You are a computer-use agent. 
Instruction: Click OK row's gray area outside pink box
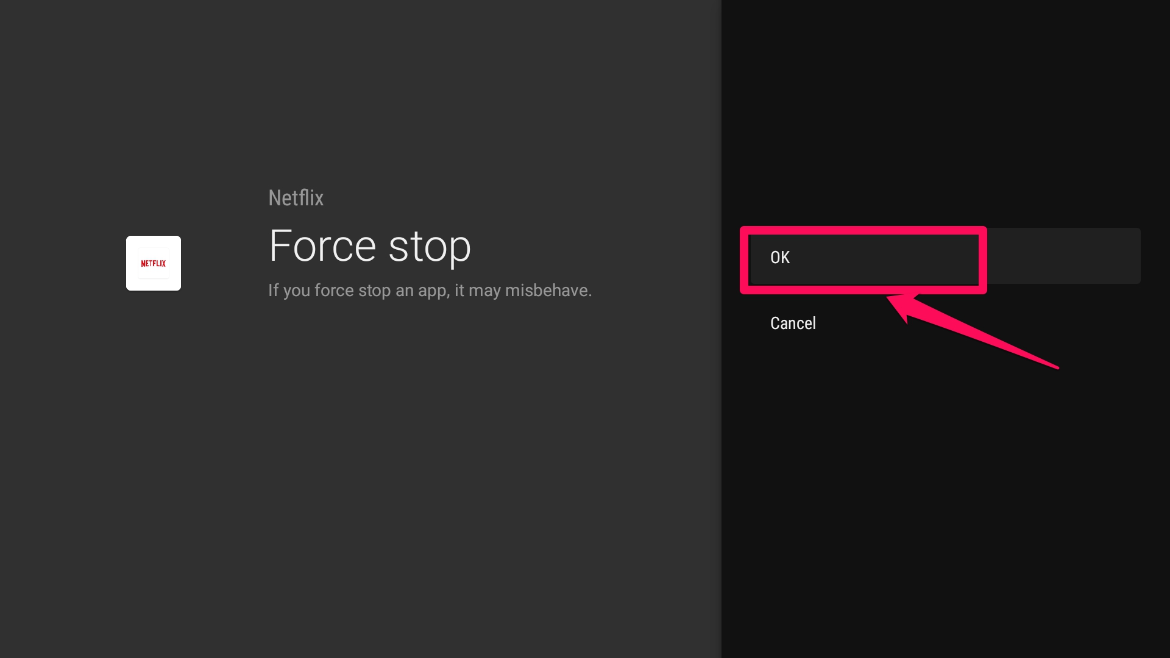(1063, 256)
